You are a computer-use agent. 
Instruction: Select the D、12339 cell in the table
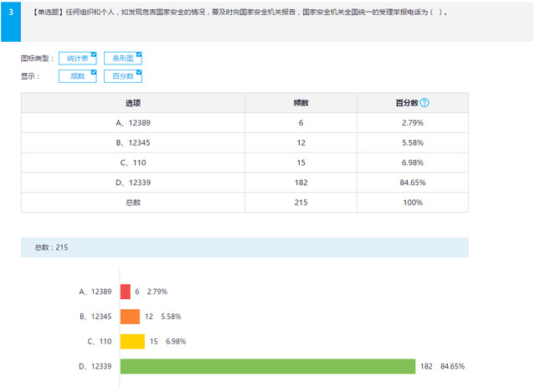click(133, 183)
